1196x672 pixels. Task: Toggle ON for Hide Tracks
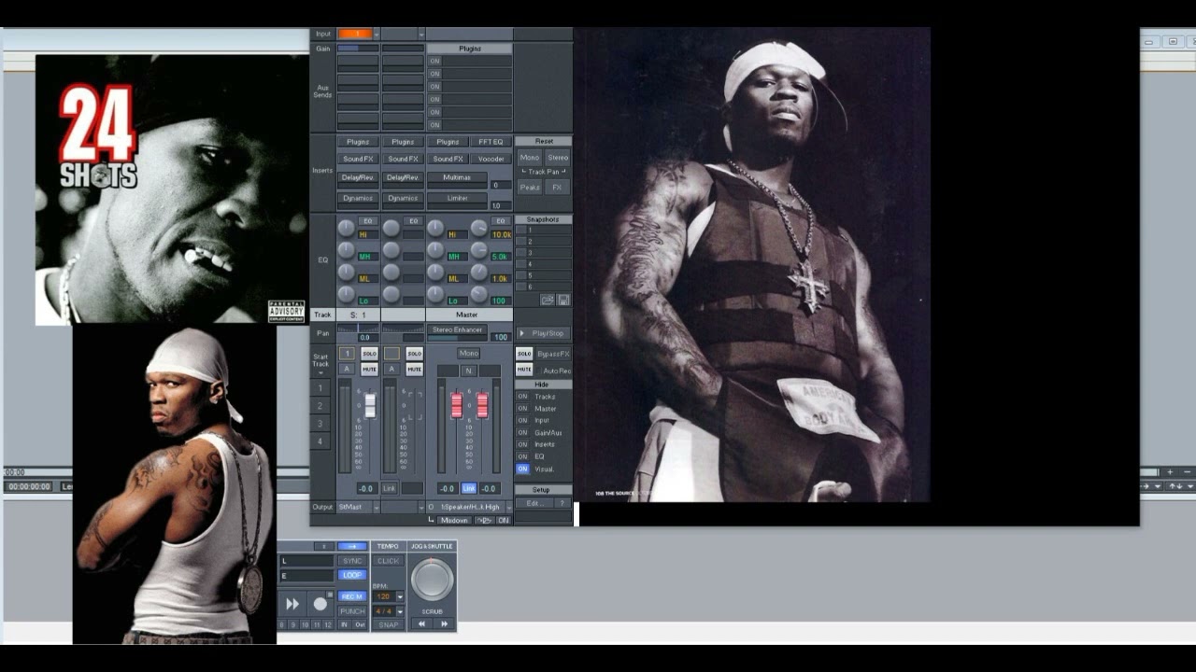pos(522,397)
